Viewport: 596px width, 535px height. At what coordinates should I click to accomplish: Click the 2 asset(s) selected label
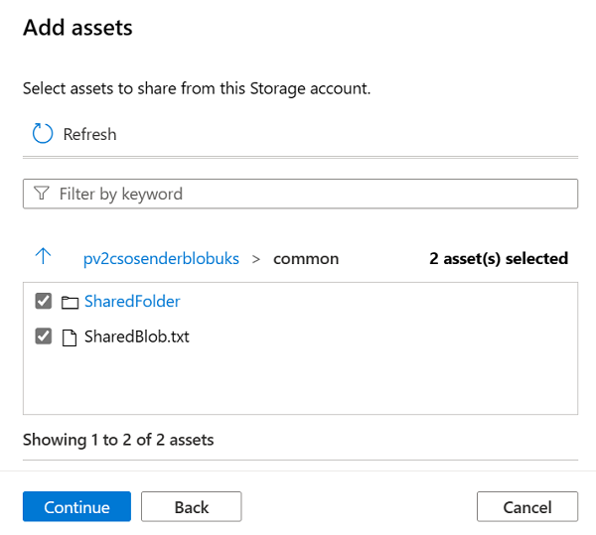coord(499,259)
